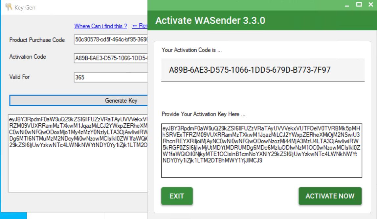Click the Key Gen generated key output box

pyautogui.click(x=78, y=153)
